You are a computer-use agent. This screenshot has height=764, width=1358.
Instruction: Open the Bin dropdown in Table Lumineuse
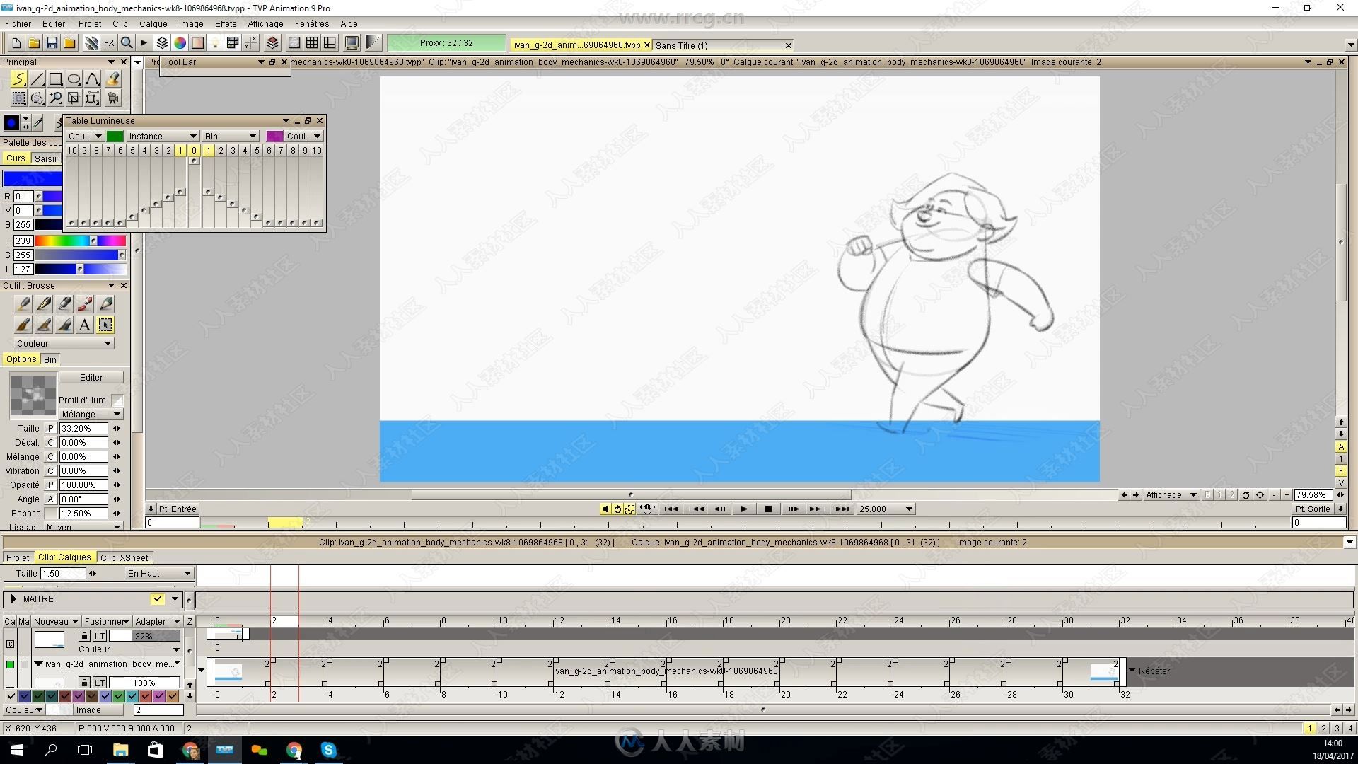tap(230, 136)
